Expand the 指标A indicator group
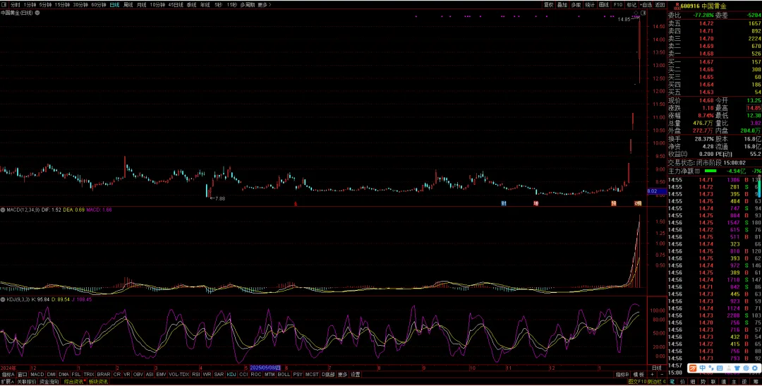 tap(8, 375)
